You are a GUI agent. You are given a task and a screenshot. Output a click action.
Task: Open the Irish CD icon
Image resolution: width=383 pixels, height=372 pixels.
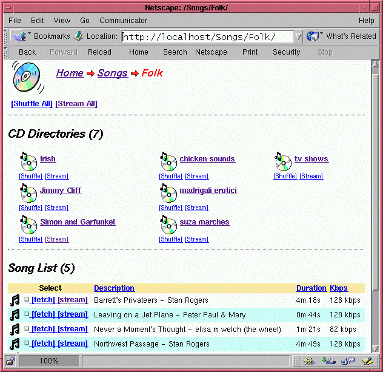[x=28, y=161]
